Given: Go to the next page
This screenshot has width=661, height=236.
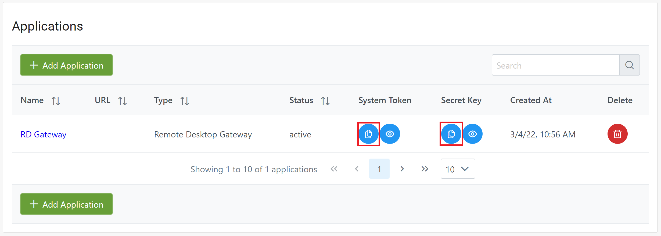Looking at the screenshot, I should (x=402, y=169).
